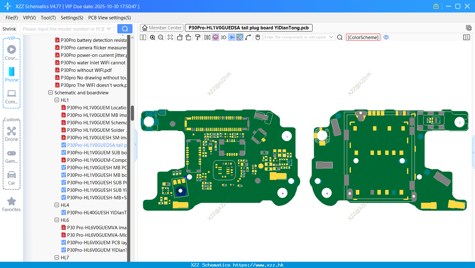Viewport: 475px width, 268px height.
Task: Open the ColorScheme button
Action: pos(363,37)
